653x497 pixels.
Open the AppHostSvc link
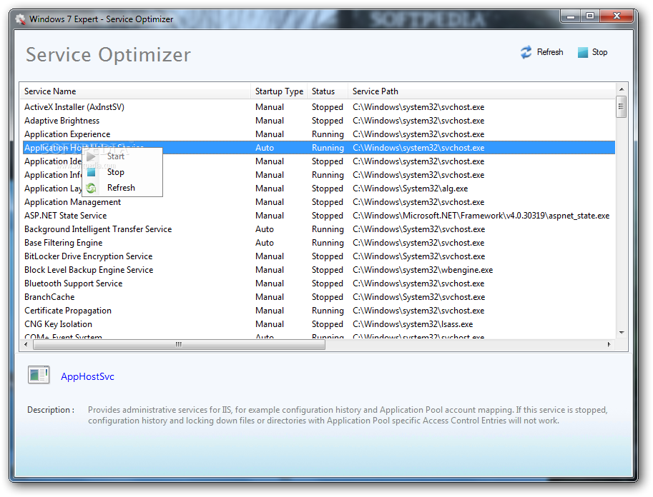click(x=87, y=376)
